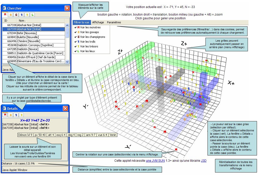The image size is (259, 175).
Task: Sort the table by ID column header
Action: coord(9,21)
